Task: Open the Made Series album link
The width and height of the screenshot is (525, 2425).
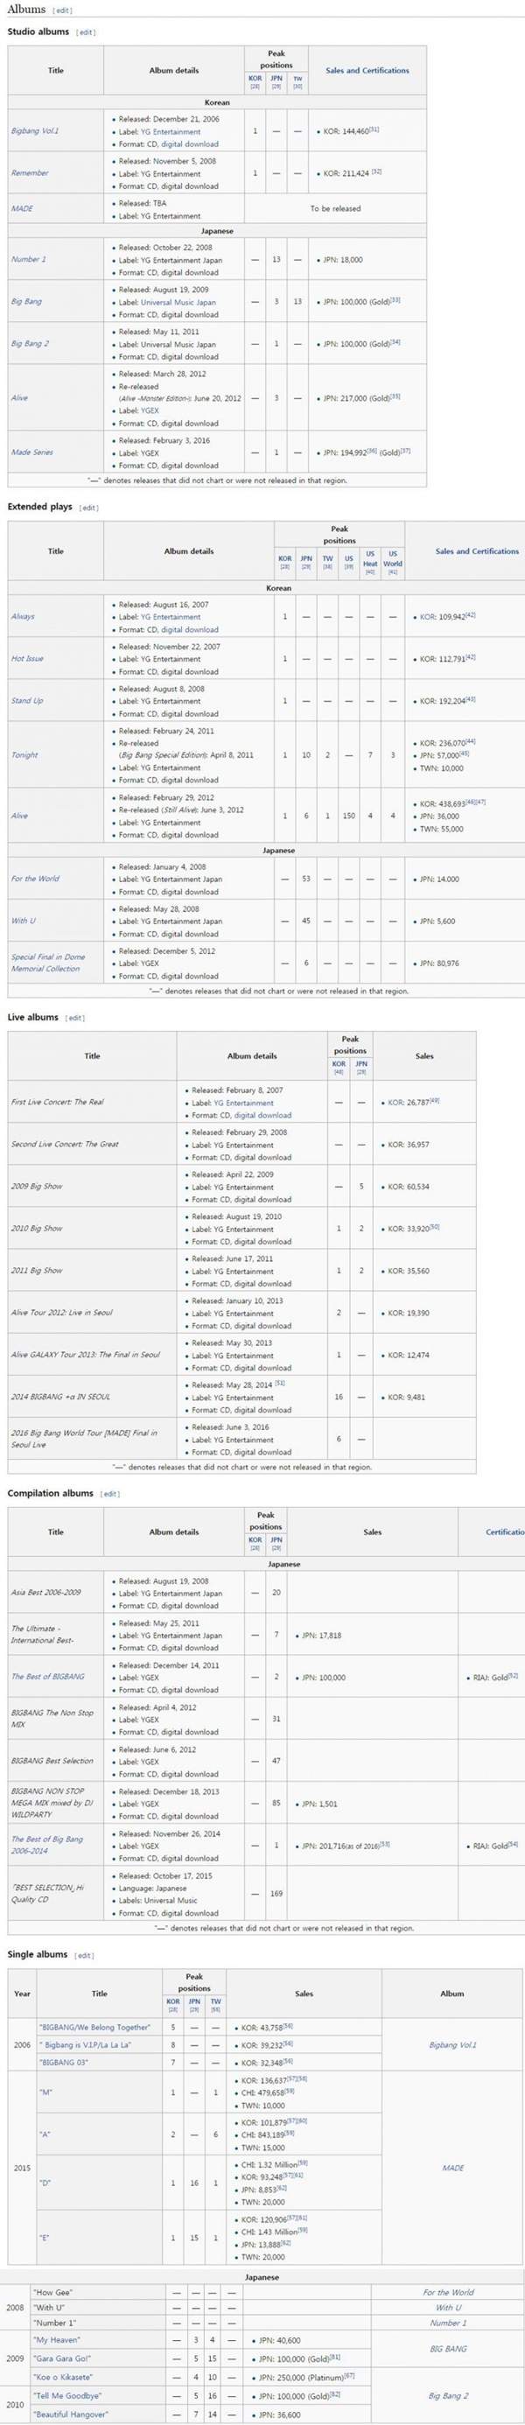Action: [32, 452]
